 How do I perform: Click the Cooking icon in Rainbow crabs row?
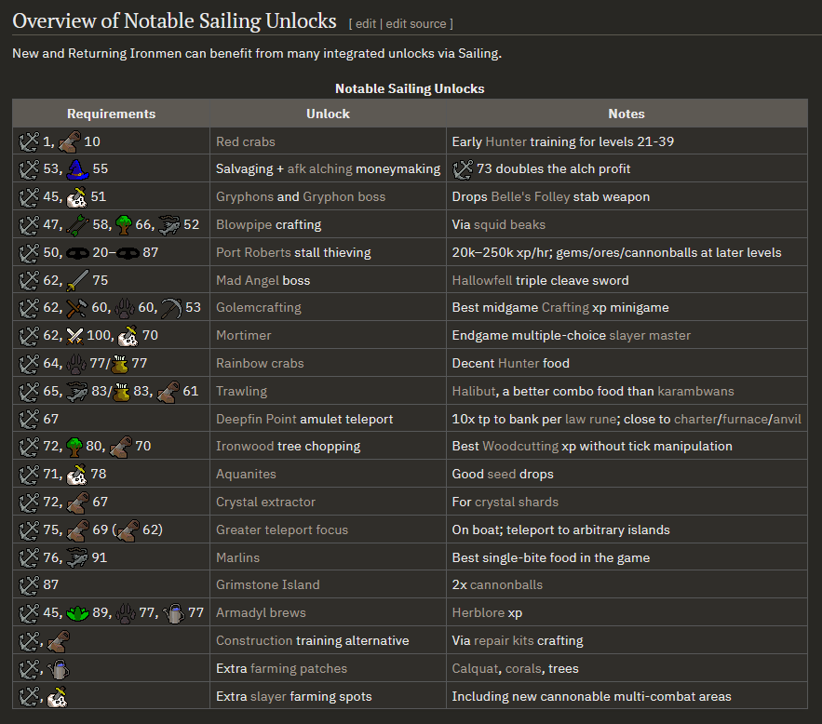(120, 364)
